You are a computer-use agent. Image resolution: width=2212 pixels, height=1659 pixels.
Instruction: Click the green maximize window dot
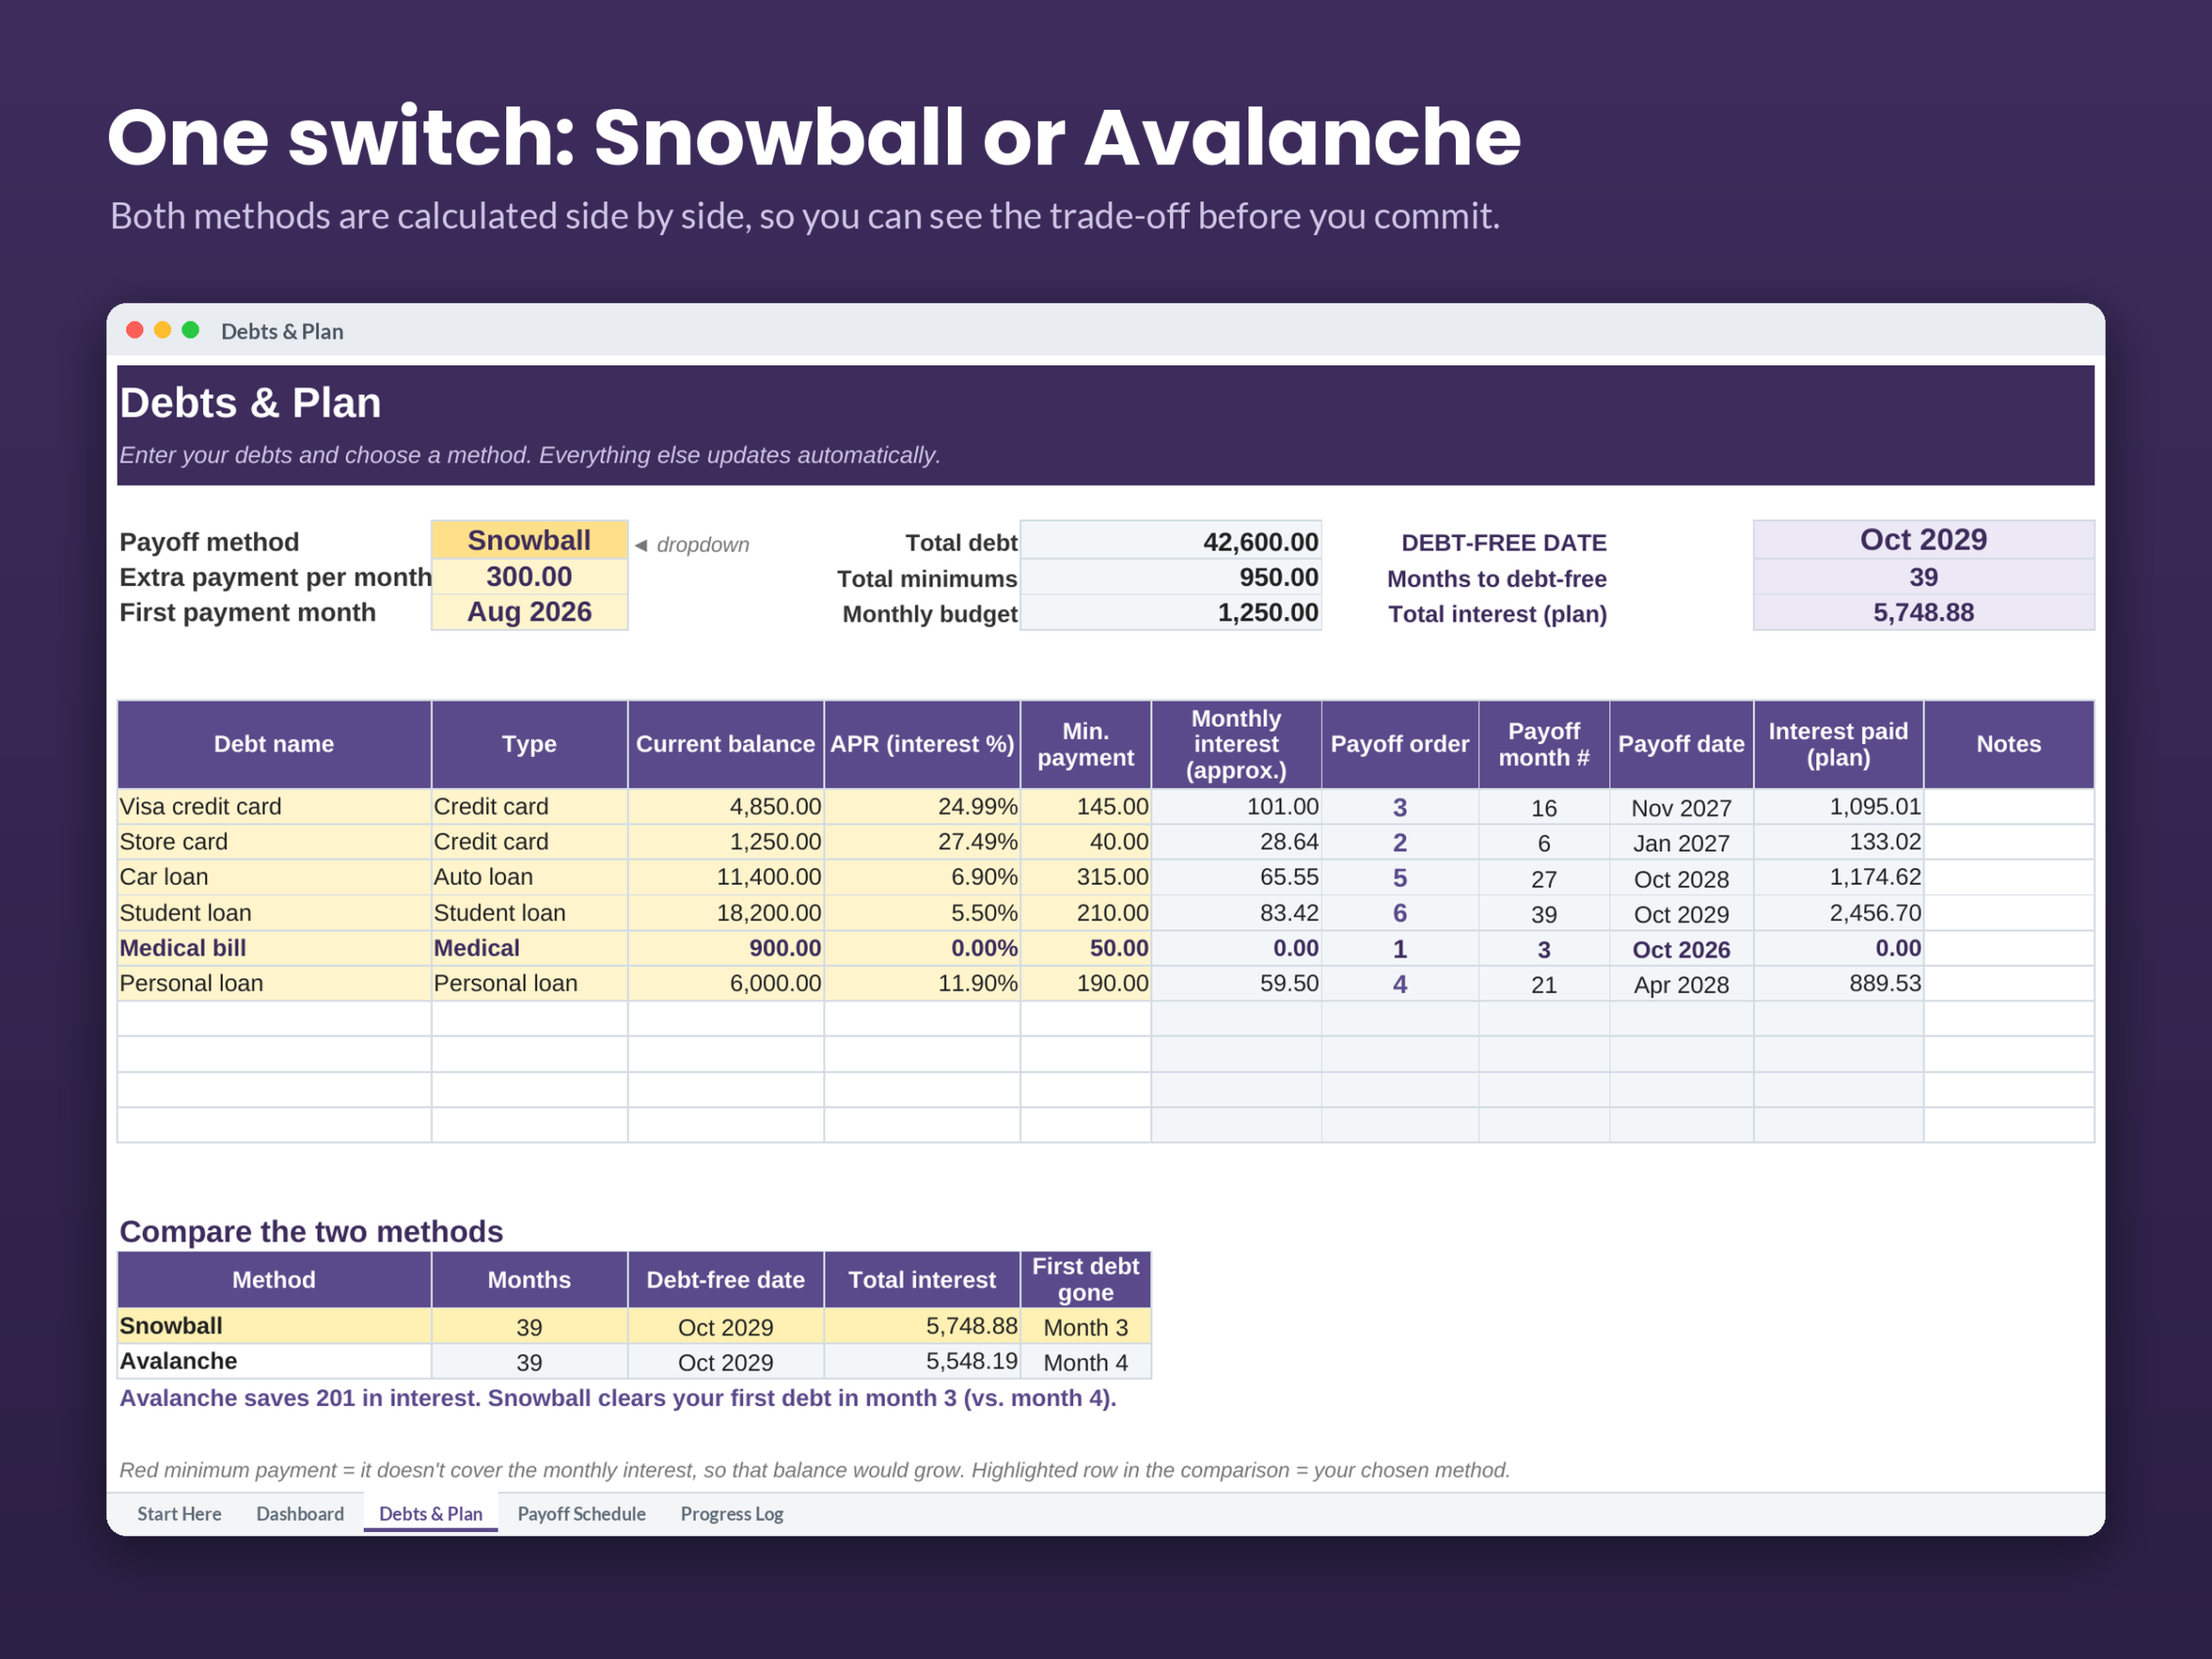pos(190,330)
